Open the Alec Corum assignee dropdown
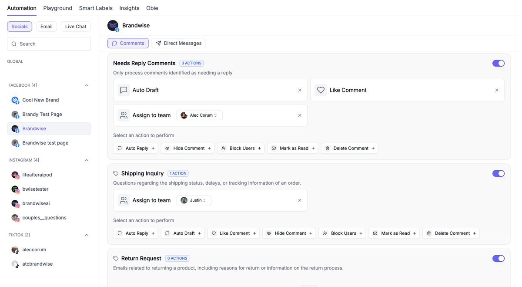 click(199, 115)
